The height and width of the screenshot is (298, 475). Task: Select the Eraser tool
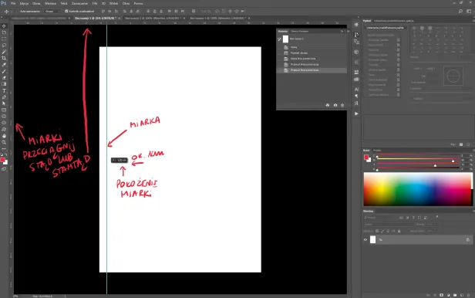(4, 78)
